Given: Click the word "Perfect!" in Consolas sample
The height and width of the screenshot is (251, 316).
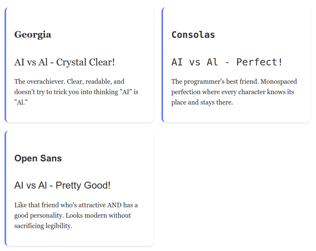Looking at the screenshot, I should [x=259, y=62].
